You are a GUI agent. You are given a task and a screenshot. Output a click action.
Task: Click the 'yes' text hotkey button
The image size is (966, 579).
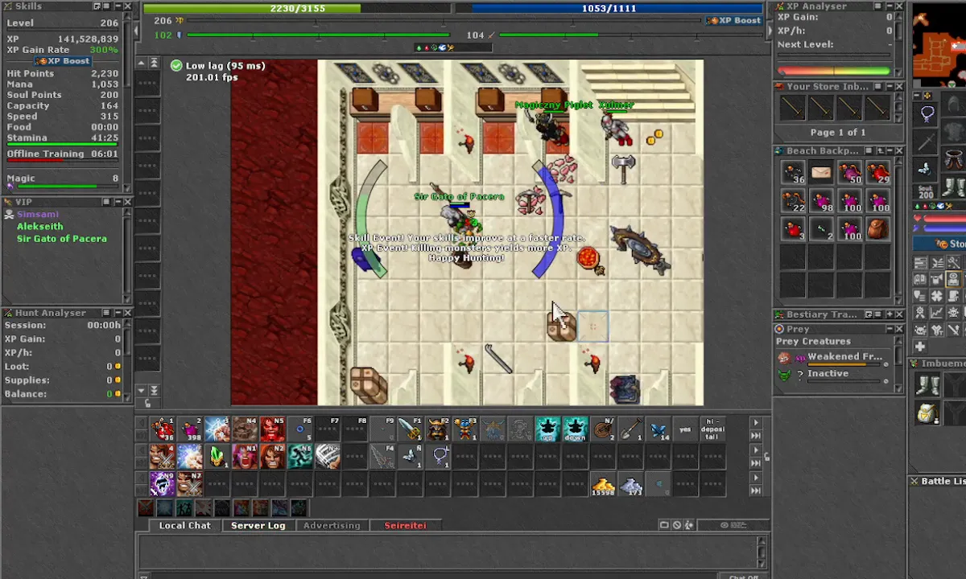686,429
